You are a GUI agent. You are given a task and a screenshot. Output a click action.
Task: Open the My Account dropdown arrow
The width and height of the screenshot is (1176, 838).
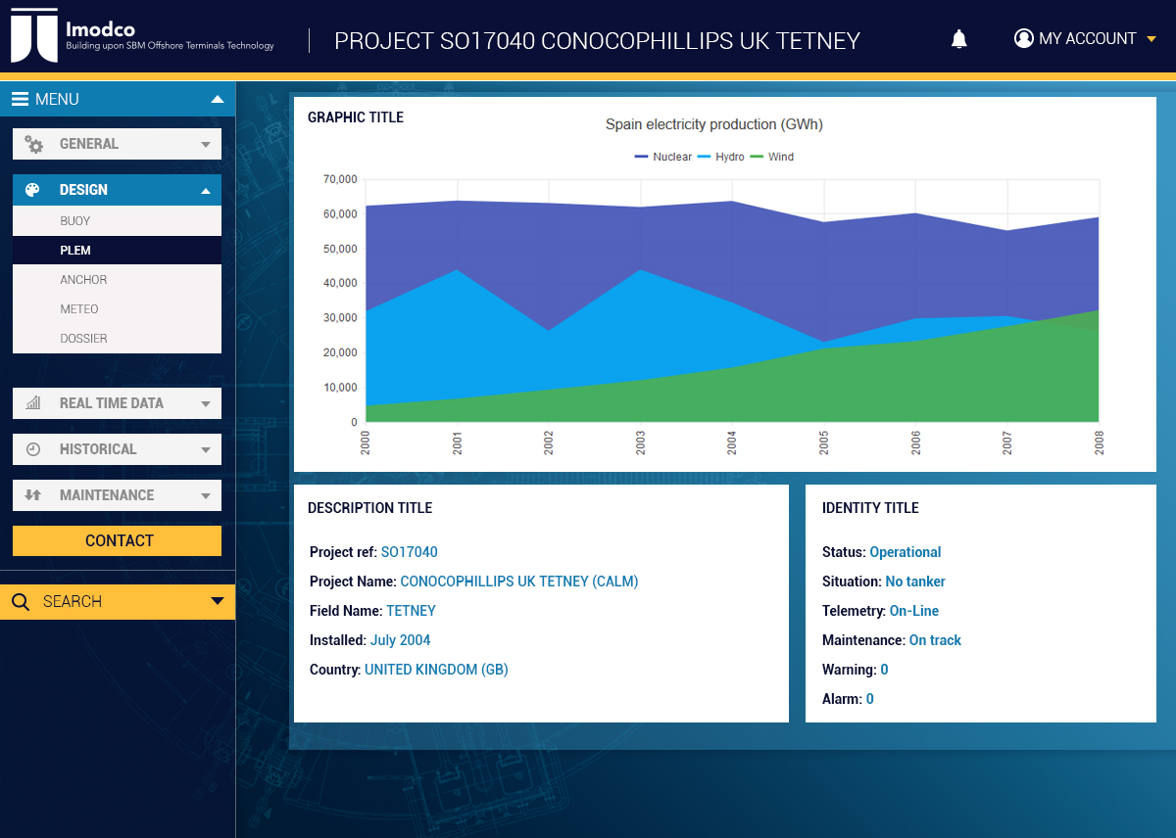point(1151,39)
